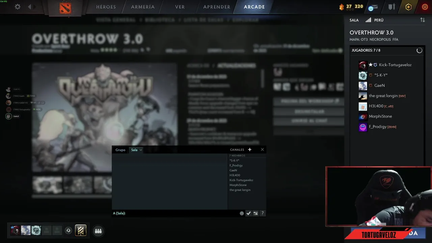The height and width of the screenshot is (243, 432).
Task: Open the friends list three-people icon
Action: [x=98, y=231]
